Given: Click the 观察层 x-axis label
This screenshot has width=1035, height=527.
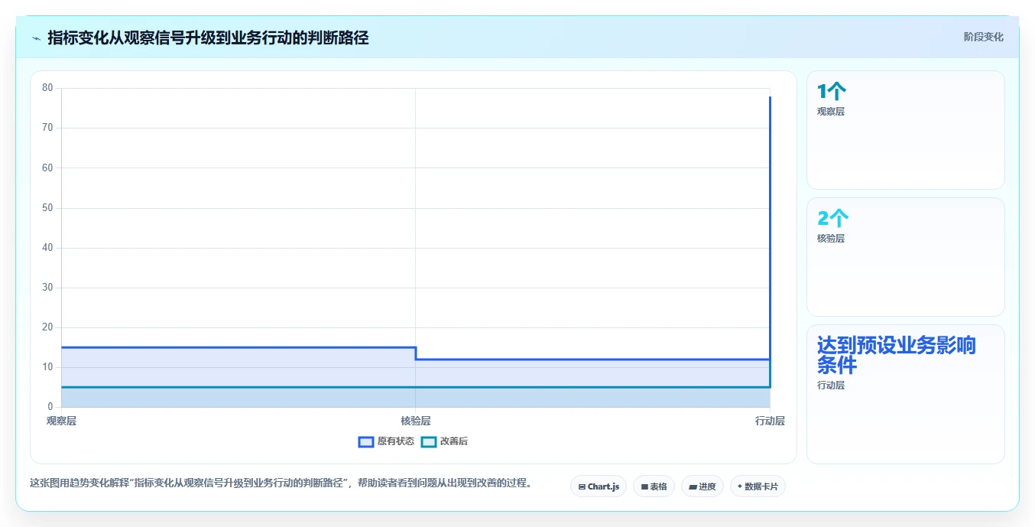Looking at the screenshot, I should 61,421.
